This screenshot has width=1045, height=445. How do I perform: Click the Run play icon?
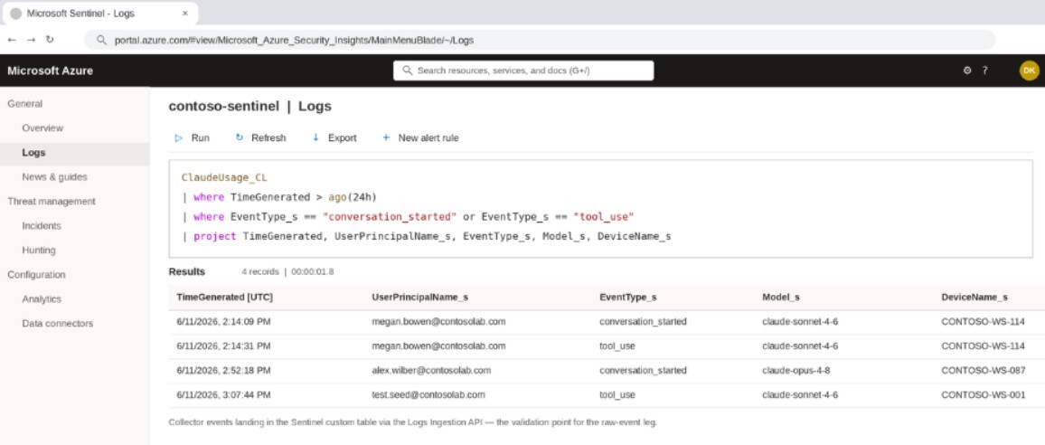(x=179, y=138)
